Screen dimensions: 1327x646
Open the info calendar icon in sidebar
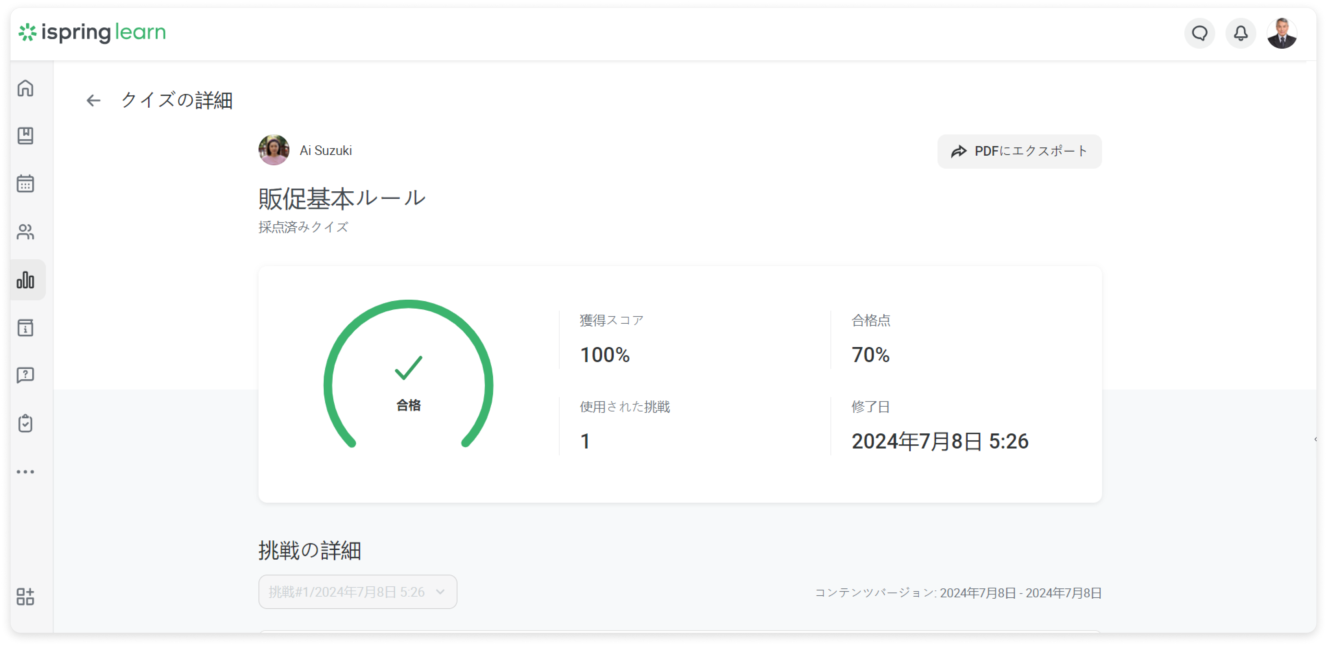[25, 328]
